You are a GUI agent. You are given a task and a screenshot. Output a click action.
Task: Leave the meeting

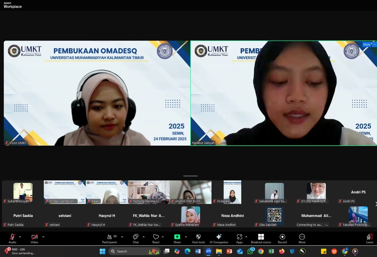369,238
